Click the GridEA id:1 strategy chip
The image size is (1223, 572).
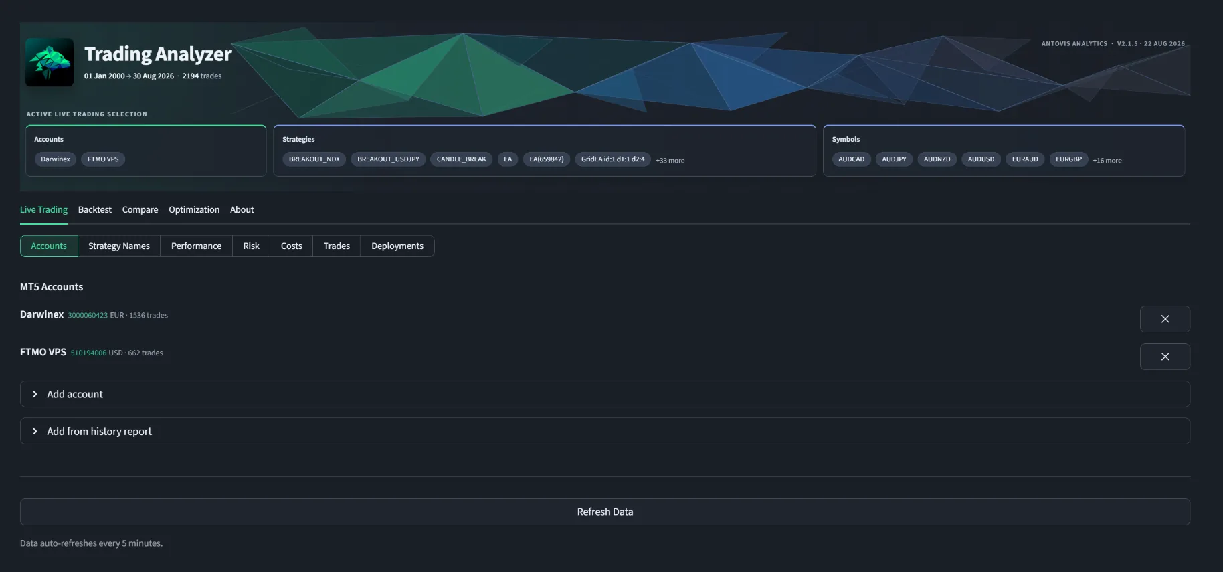pos(613,159)
